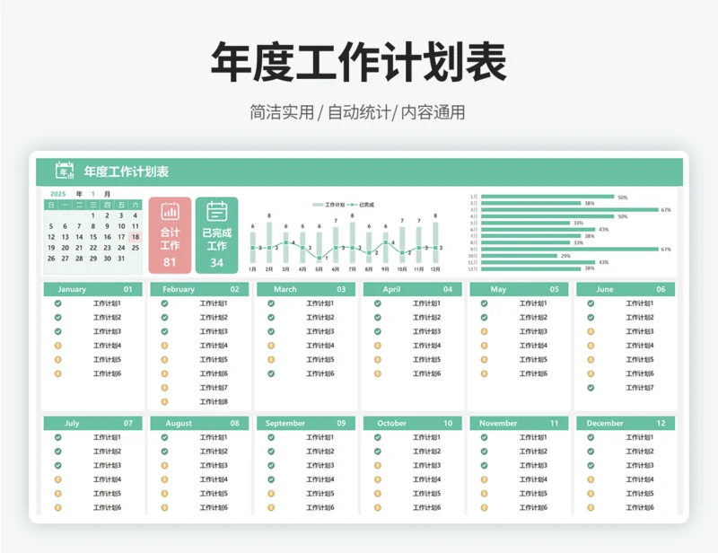Select the March 03 month header
718x553 pixels.
pos(306,289)
